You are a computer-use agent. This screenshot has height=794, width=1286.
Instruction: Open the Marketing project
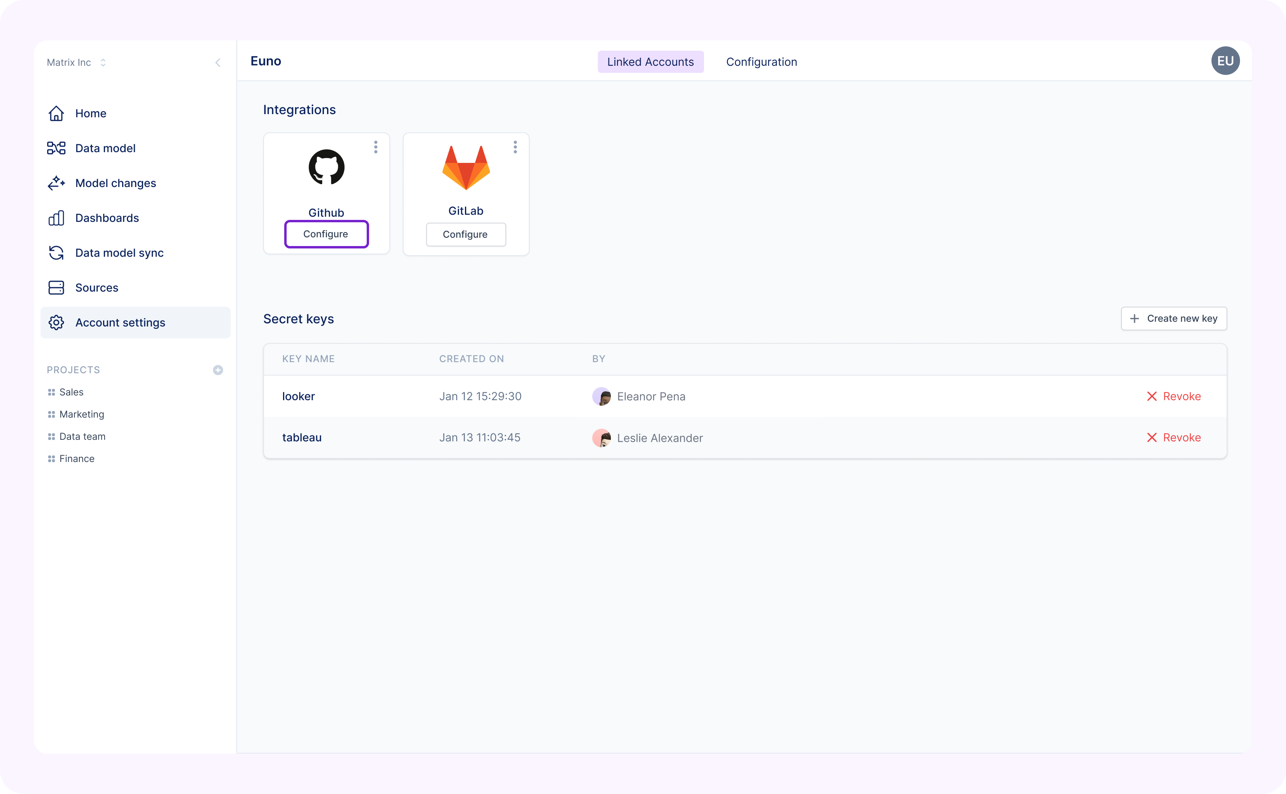(81, 414)
